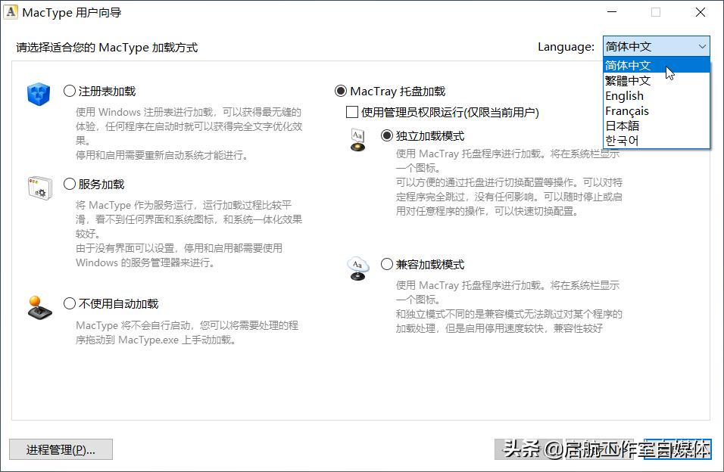Select 兼容加载模式 mode
The width and height of the screenshot is (724, 472).
click(x=386, y=265)
